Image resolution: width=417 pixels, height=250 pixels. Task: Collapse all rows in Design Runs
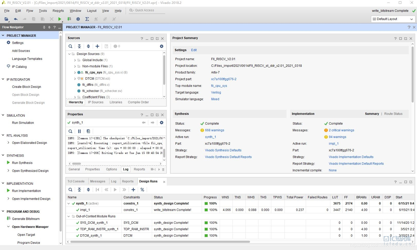79,190
